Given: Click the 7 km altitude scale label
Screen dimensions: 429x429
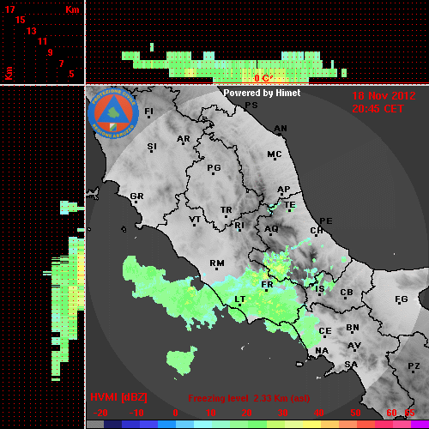Looking at the screenshot, I should click(61, 63).
